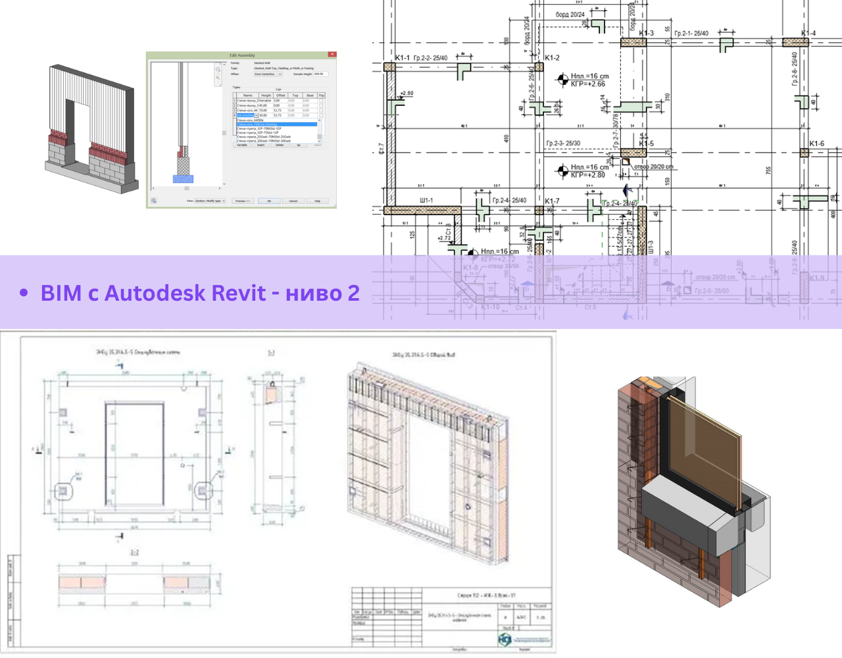This screenshot has width=842, height=658.
Task: Click the Нпл.=16 cm level marker symbol
Action: (562, 80)
